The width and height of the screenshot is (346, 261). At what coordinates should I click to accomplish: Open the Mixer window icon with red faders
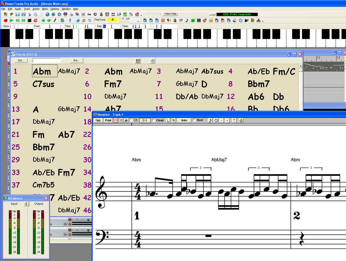pos(163,20)
